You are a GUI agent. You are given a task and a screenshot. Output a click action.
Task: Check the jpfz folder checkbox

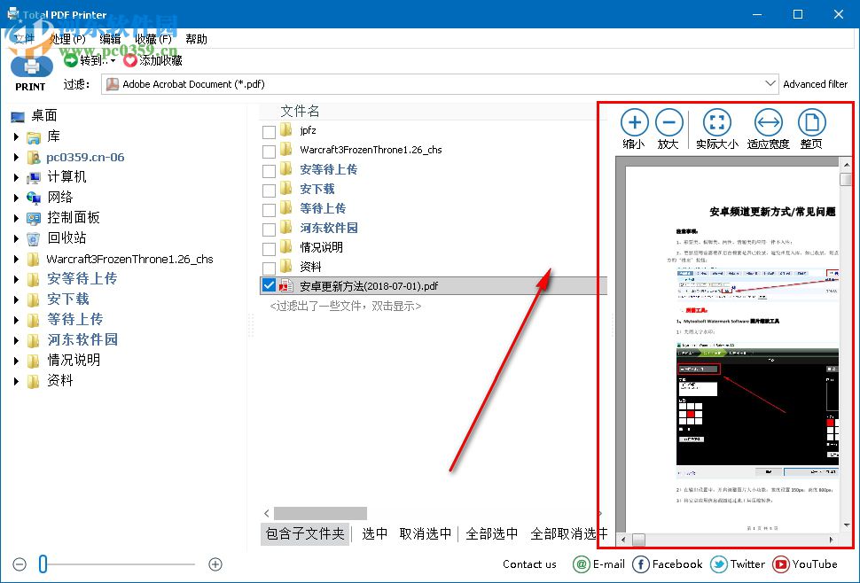click(x=269, y=130)
